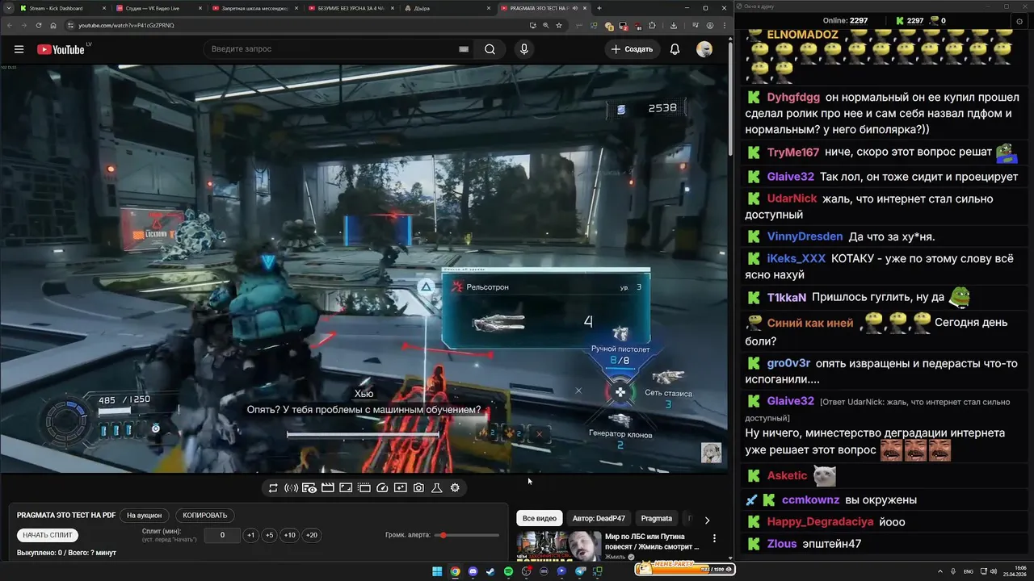The image size is (1034, 581).
Task: Click the search magnifier button on YouTube
Action: tap(490, 49)
